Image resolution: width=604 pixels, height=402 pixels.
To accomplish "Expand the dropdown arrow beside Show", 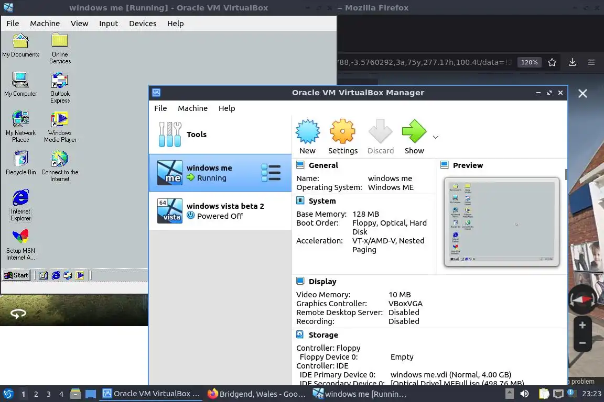I will [x=436, y=137].
